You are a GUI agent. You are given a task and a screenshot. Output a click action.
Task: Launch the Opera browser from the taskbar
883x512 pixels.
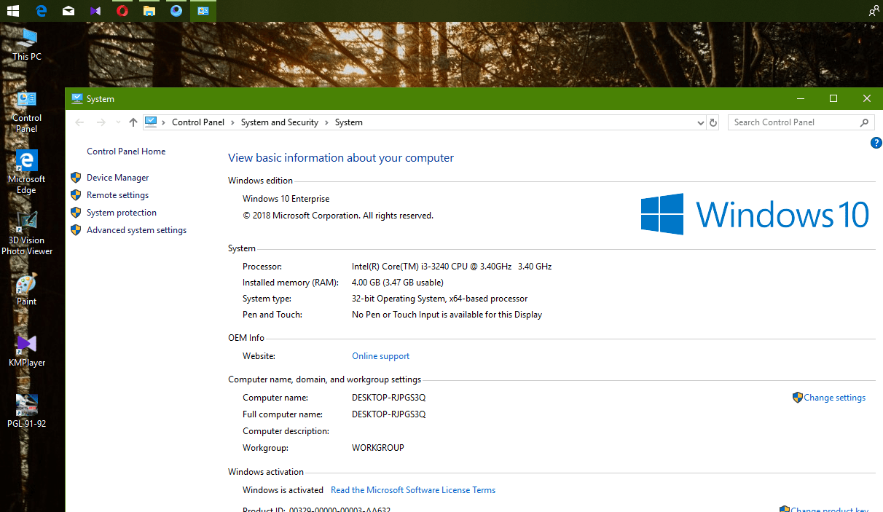coord(122,11)
